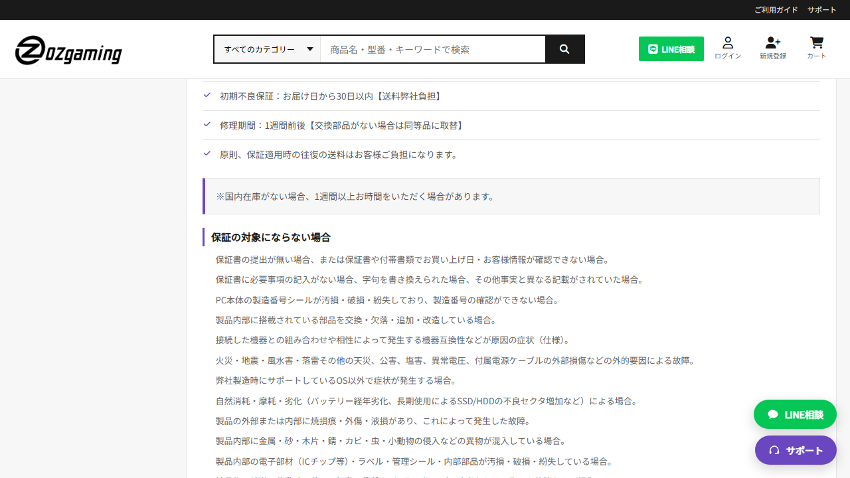The height and width of the screenshot is (478, 850).
Task: Click 火災・地震・風水害 line
Action: click(x=455, y=360)
